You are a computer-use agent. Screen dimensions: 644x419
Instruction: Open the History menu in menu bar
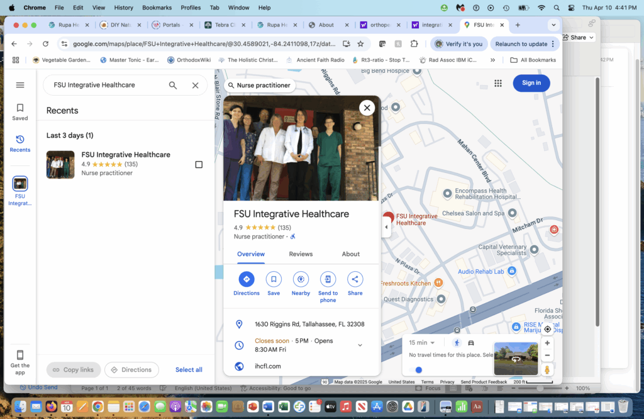point(123,8)
